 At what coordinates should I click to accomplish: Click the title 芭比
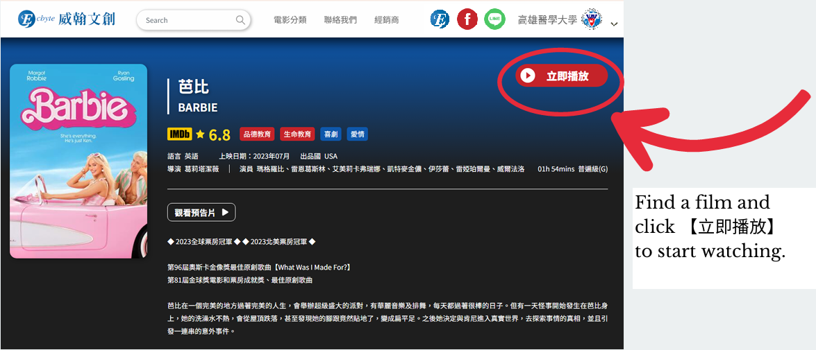point(194,87)
